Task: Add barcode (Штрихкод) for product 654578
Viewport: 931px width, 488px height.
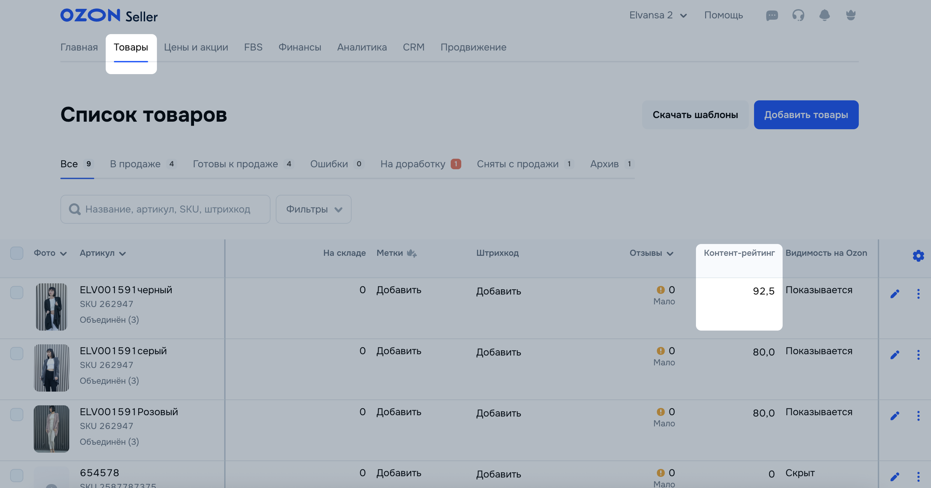Action: (498, 474)
